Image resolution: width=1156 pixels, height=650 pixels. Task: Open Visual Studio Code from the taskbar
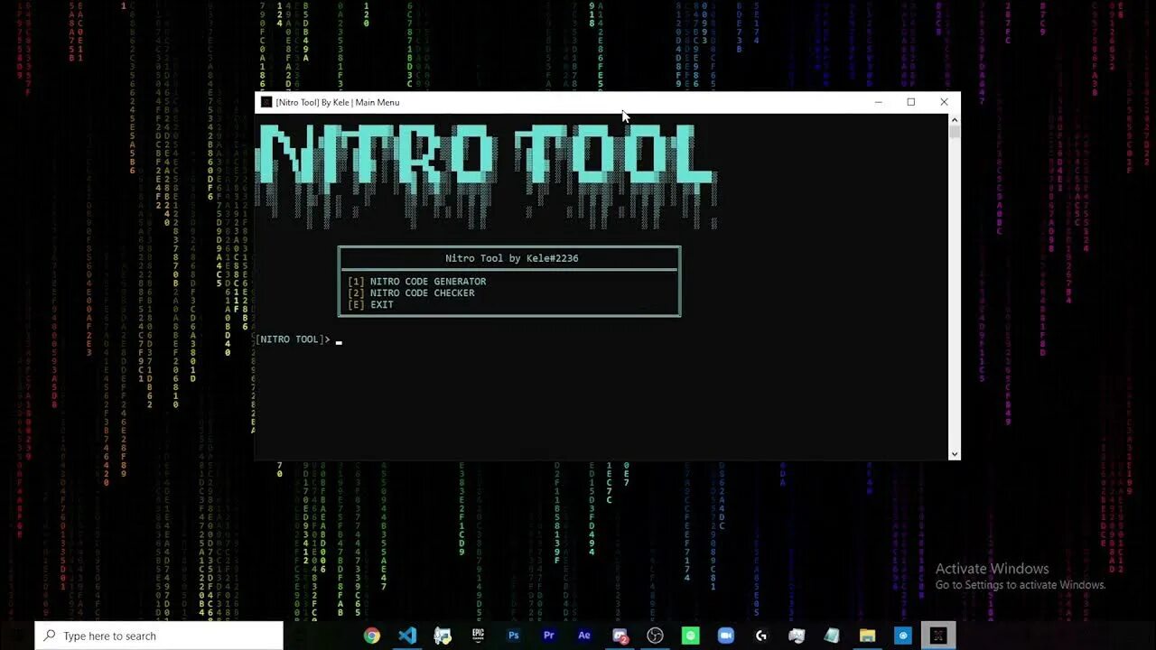pyautogui.click(x=407, y=636)
